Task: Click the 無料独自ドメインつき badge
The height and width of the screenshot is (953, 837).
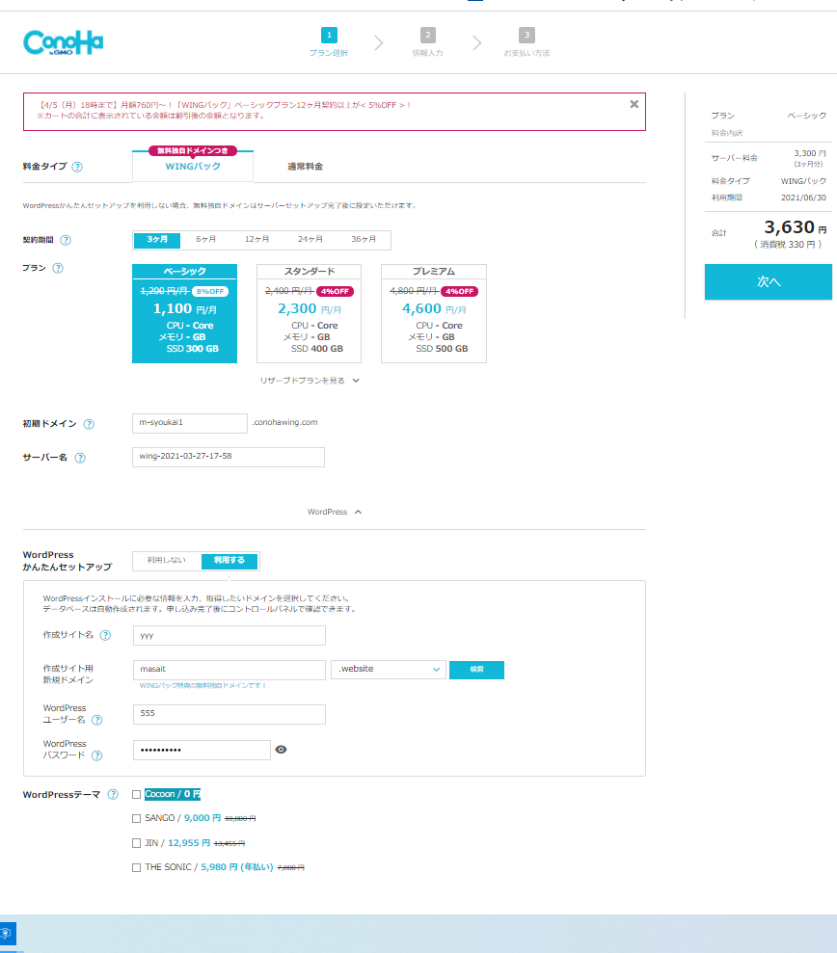Action: (x=193, y=150)
